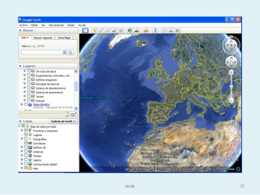Check the Energía folder checkbox
This screenshot has height=195, width=260.
point(29,100)
